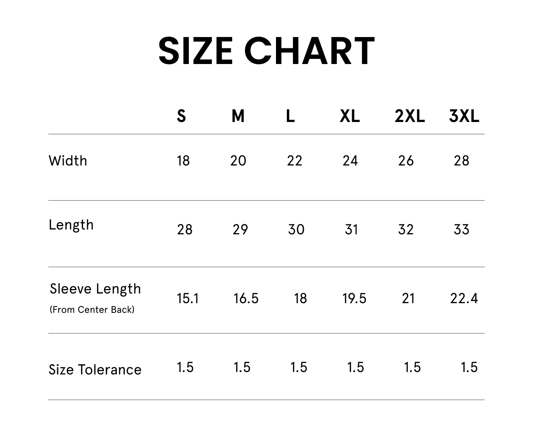Click the Length value 32 for 2XL
533x430 pixels.
coord(406,229)
